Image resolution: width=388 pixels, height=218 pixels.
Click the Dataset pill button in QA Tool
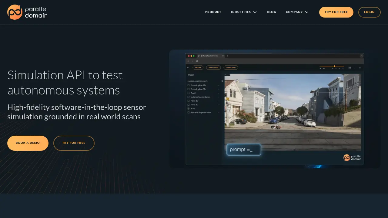click(x=198, y=68)
